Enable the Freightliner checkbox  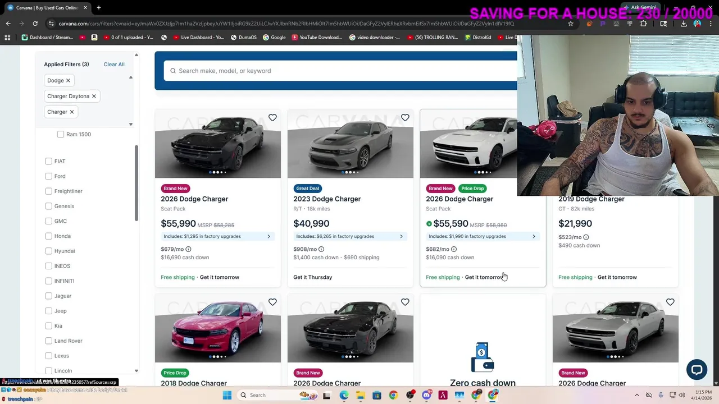pos(49,191)
